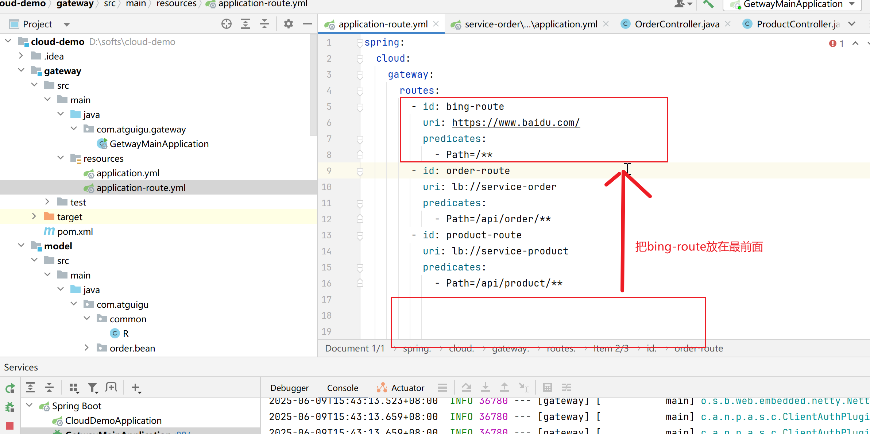Viewport: 870px width, 434px height.
Task: Click Collapse All in Project toolbar
Action: (x=264, y=24)
